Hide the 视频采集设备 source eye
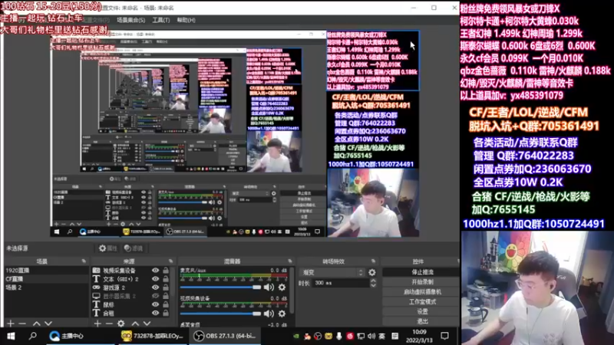Image resolution: width=614 pixels, height=345 pixels. 156,271
